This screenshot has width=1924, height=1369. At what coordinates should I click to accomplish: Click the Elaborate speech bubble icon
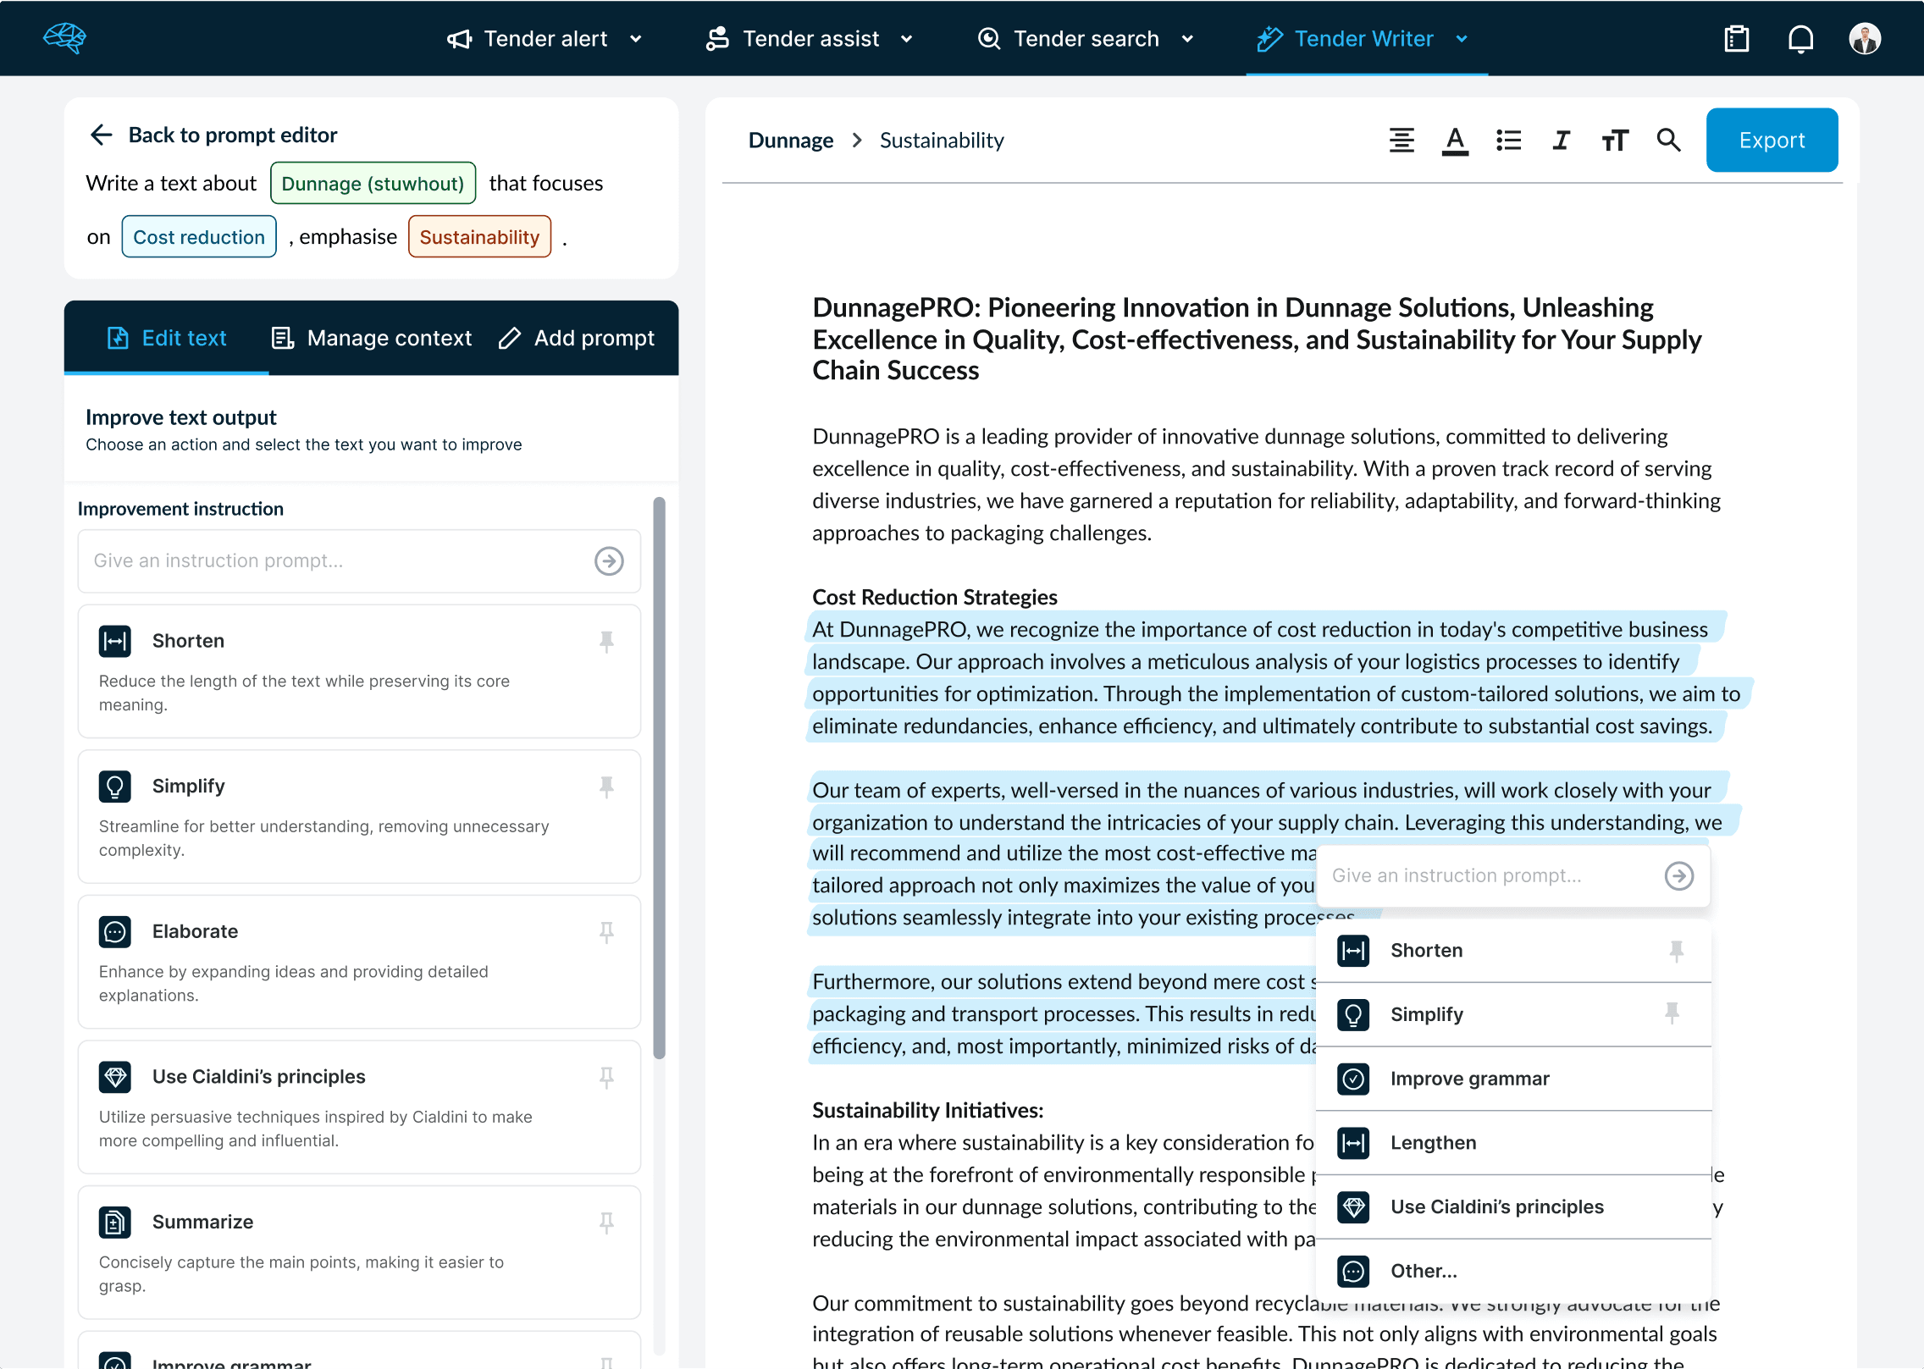pos(115,932)
